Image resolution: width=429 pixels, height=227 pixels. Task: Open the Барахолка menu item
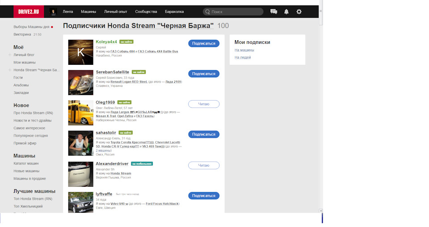click(174, 12)
